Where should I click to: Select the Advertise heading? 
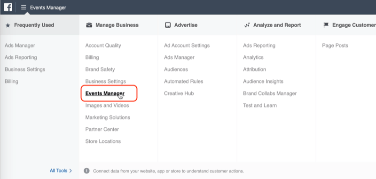tap(186, 25)
